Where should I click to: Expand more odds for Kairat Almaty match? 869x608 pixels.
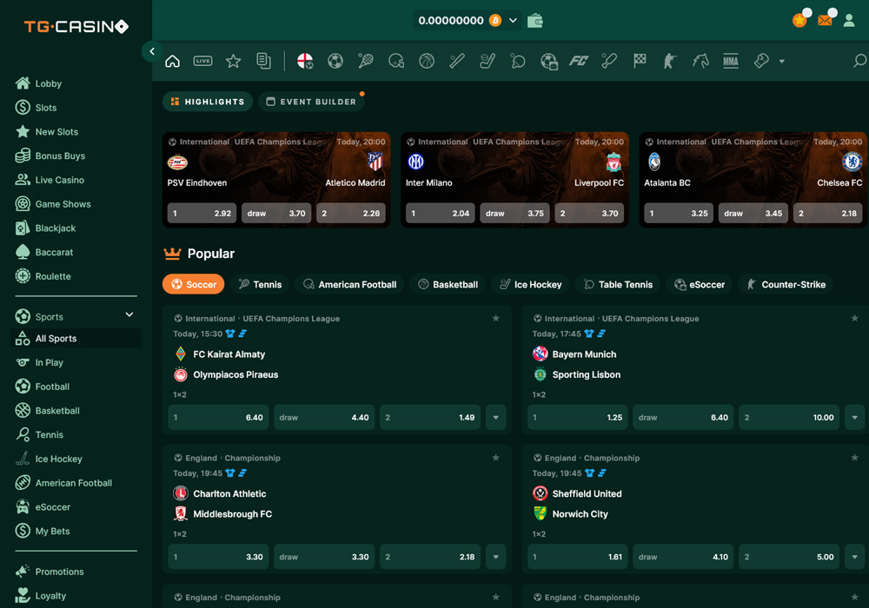click(496, 417)
